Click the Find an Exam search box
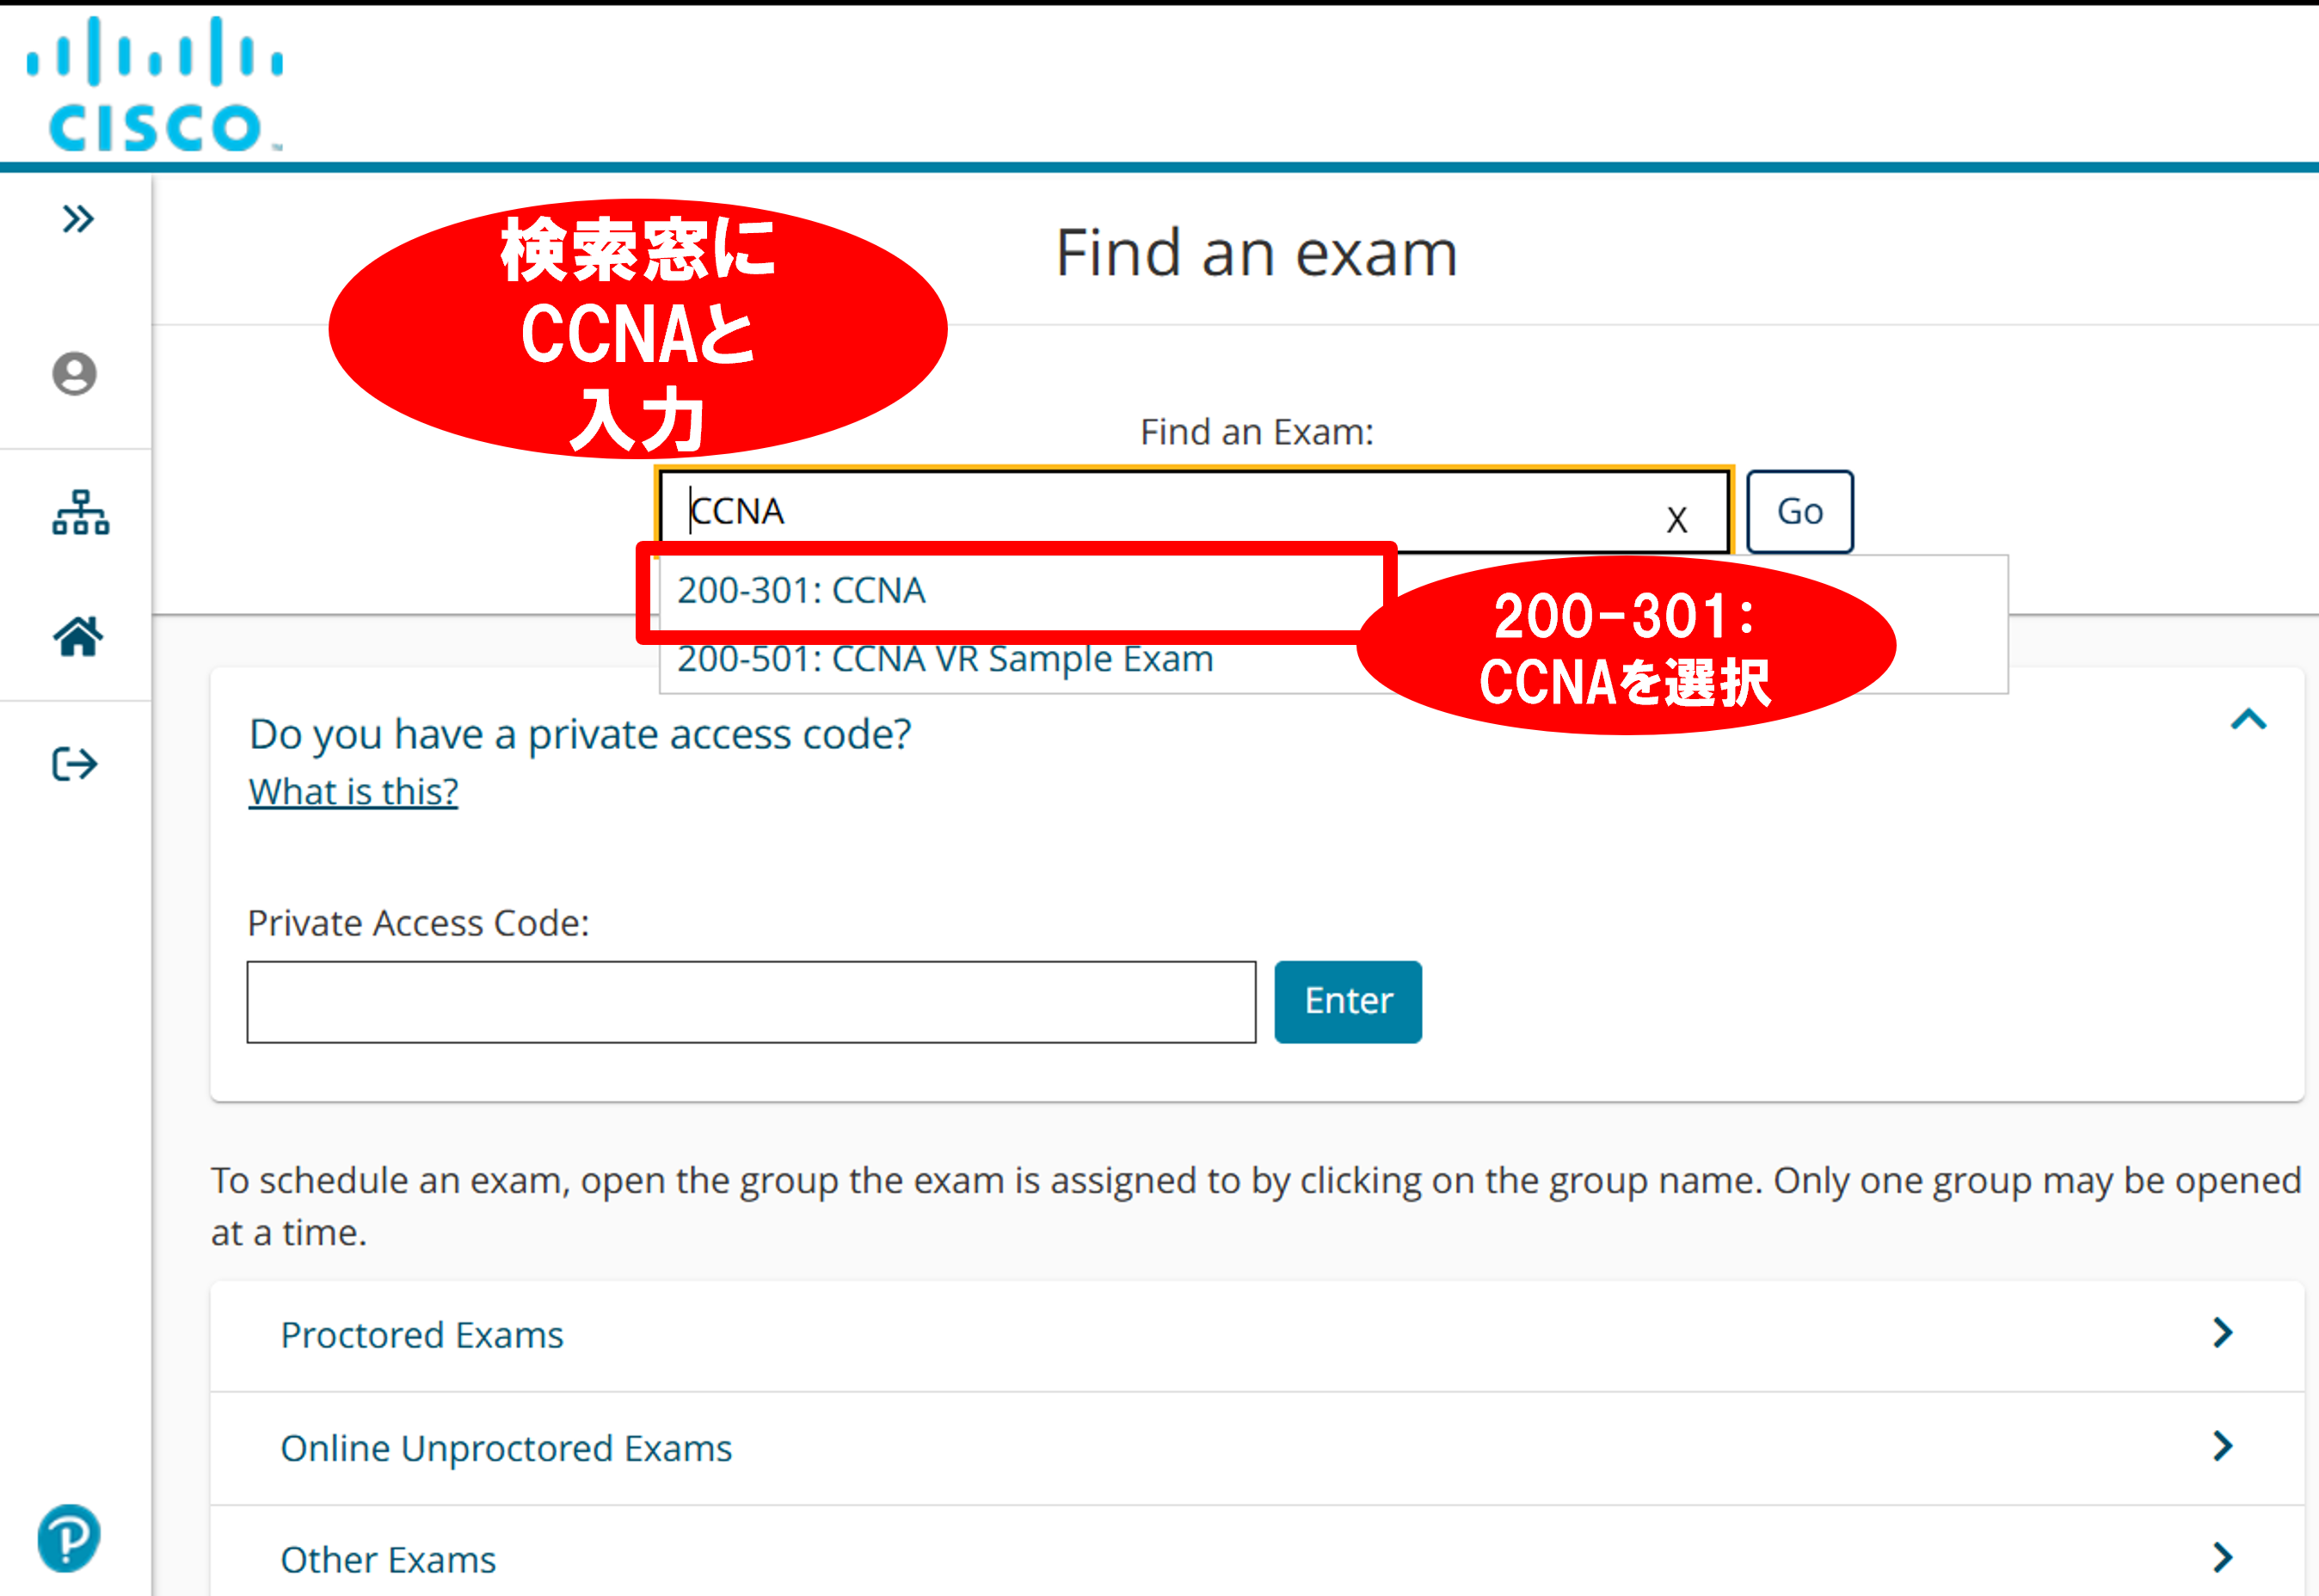Image resolution: width=2319 pixels, height=1596 pixels. pos(1170,511)
